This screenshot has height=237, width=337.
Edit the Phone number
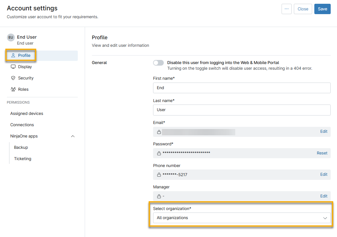point(324,175)
